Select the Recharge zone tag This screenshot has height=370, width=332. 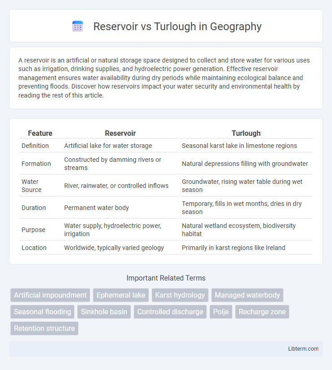tap(262, 312)
